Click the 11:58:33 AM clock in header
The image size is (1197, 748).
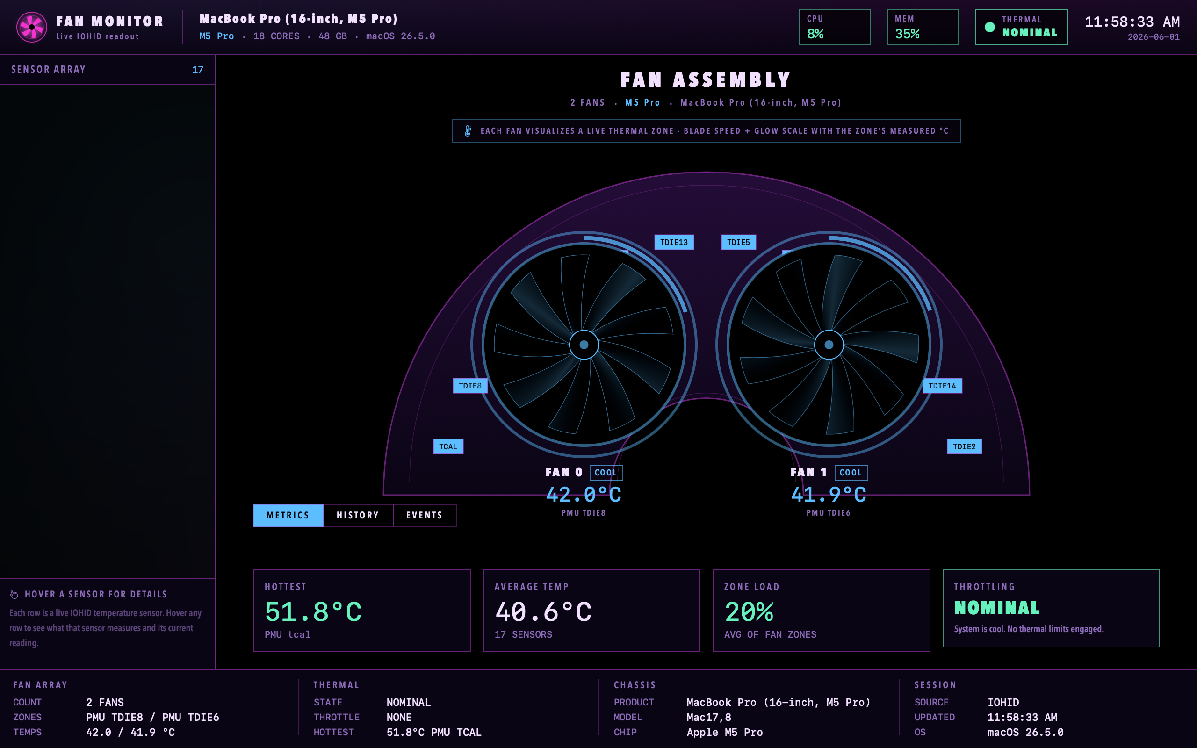pos(1132,22)
